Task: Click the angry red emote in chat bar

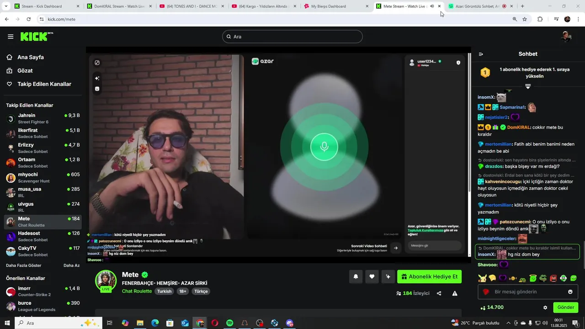Action: (x=553, y=278)
